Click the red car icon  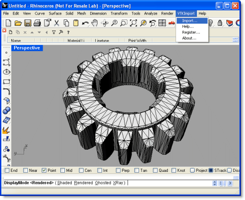tap(171, 23)
